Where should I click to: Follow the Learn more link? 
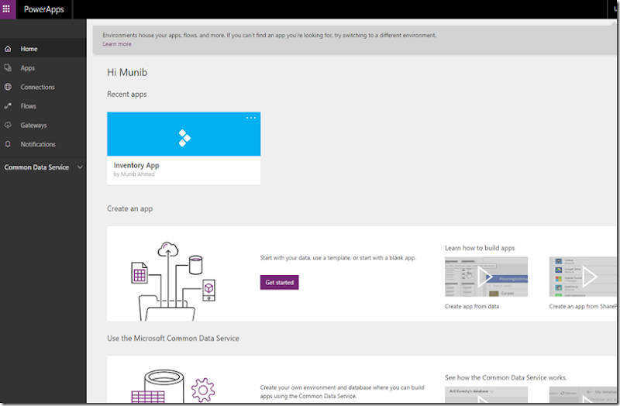117,44
